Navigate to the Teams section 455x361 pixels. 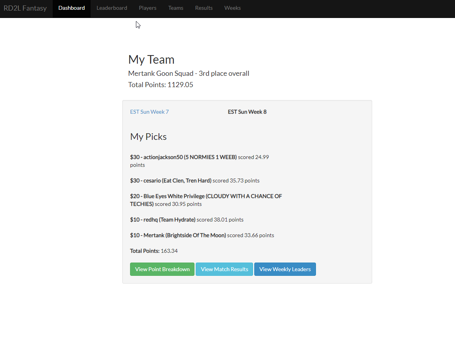[x=176, y=8]
